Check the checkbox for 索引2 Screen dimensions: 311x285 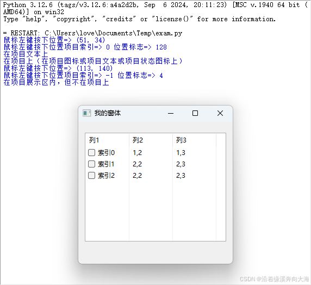(91, 176)
